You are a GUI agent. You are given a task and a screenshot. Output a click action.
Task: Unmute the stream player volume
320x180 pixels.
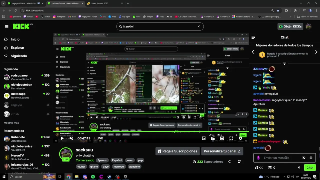point(71,138)
